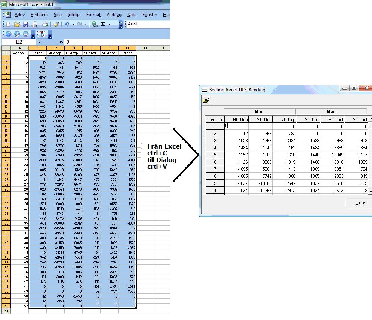Click the AutoSum sigma icon
The width and height of the screenshot is (372, 320).
point(103,24)
